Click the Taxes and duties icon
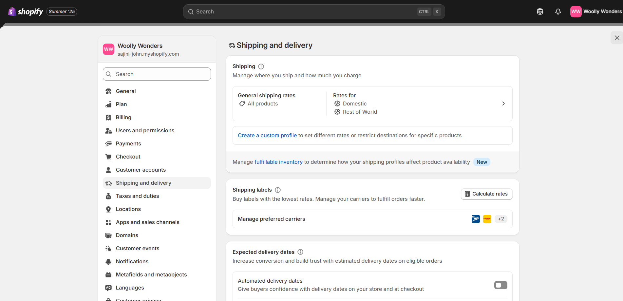The width and height of the screenshot is (623, 301). 108,196
